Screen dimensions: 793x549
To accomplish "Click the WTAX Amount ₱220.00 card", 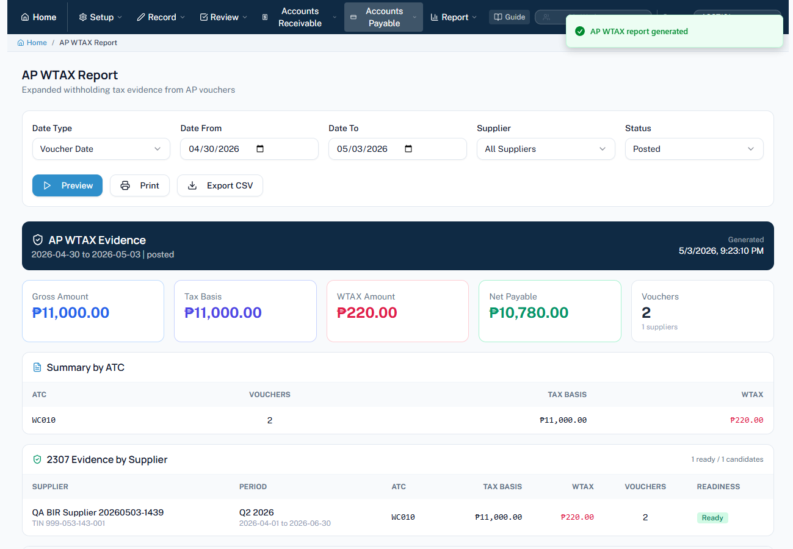I will click(397, 311).
